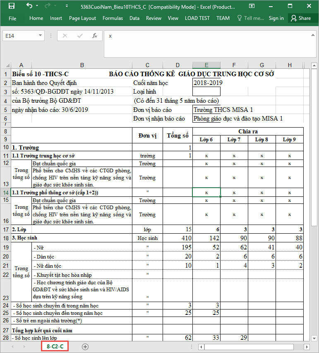Select row 17 header
Viewport: 319px width, 353px height.
[6, 230]
